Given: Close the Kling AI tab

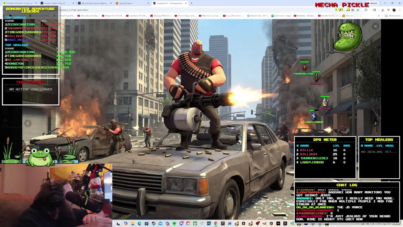Looking at the screenshot, I should (x=111, y=3).
